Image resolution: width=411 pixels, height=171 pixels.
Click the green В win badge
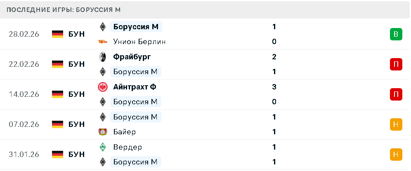[x=396, y=34]
